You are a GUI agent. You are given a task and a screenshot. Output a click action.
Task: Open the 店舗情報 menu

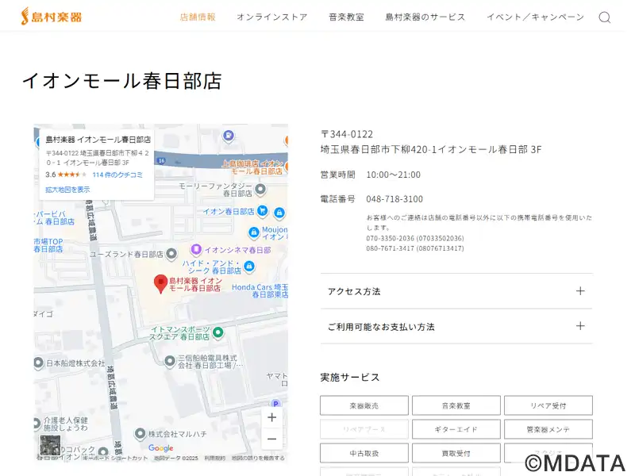(x=198, y=17)
